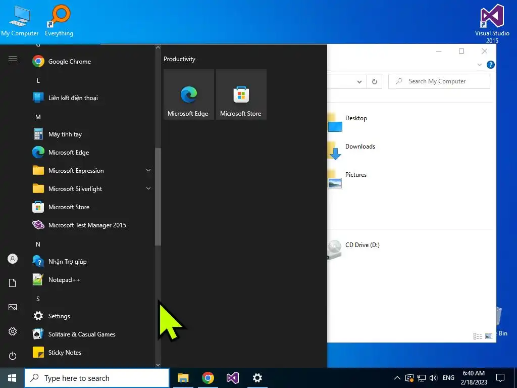This screenshot has height=388, width=517.
Task: Open File Explorer from the taskbar
Action: pyautogui.click(x=183, y=378)
